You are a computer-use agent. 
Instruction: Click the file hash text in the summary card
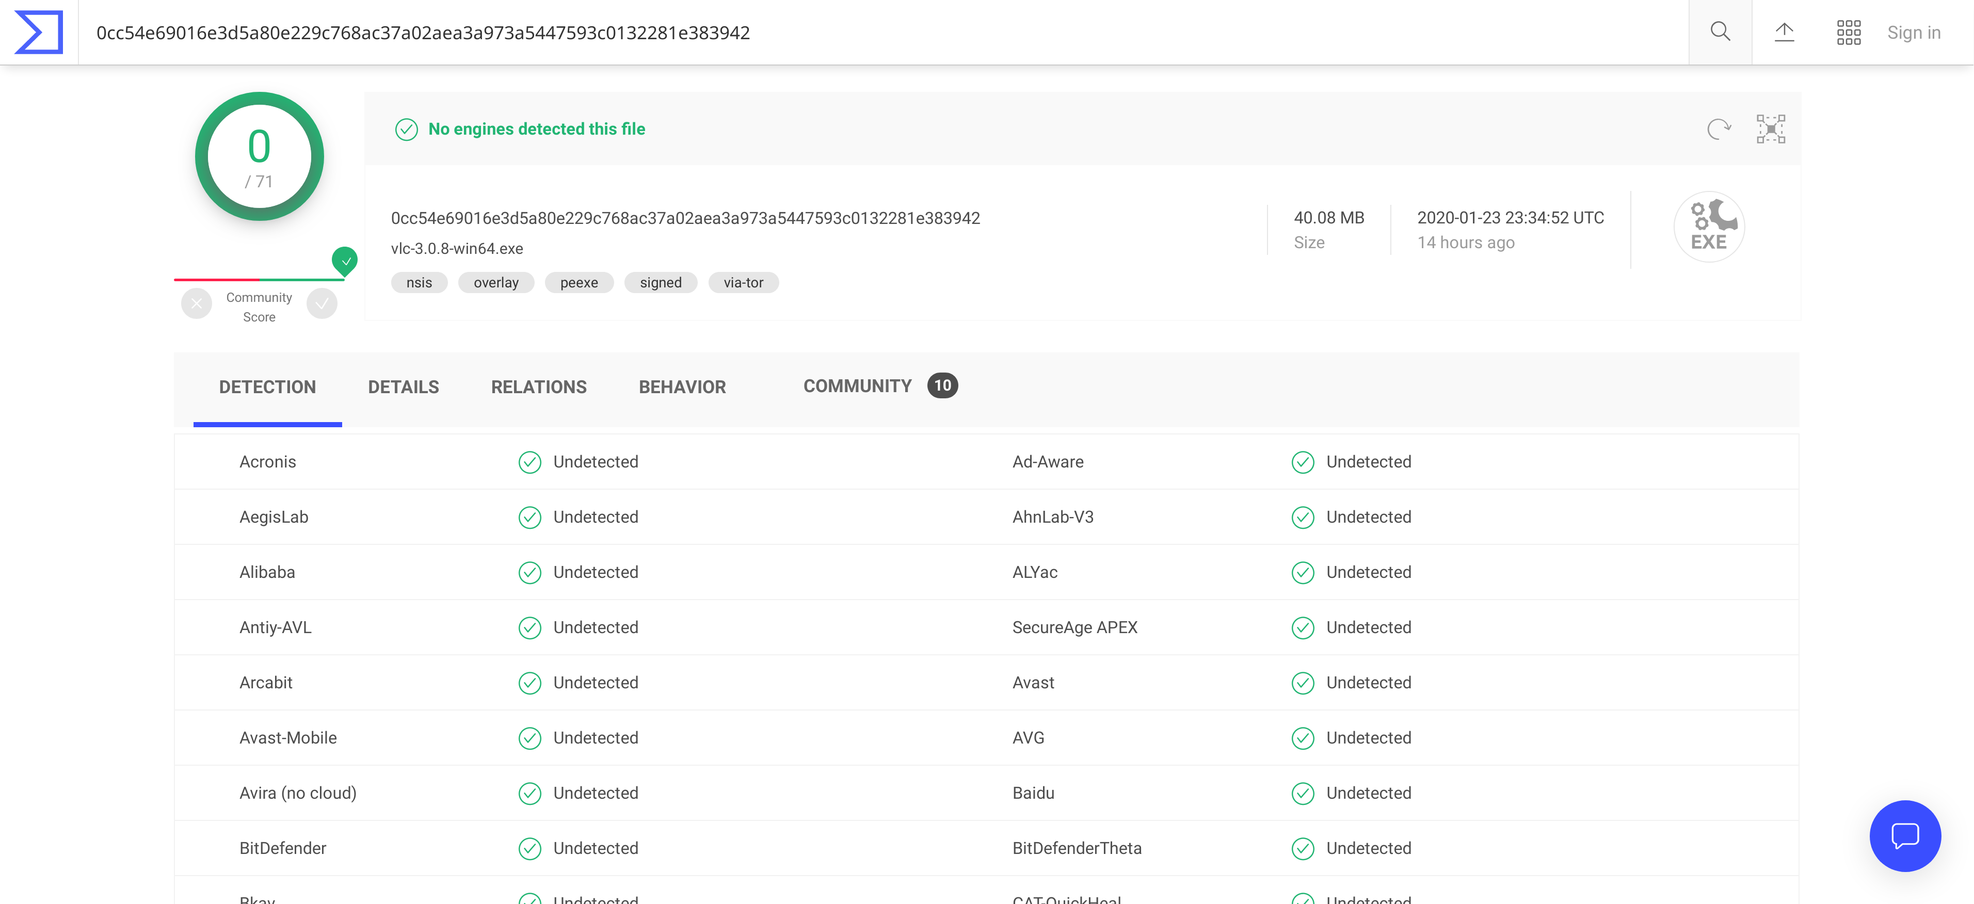[x=685, y=218]
